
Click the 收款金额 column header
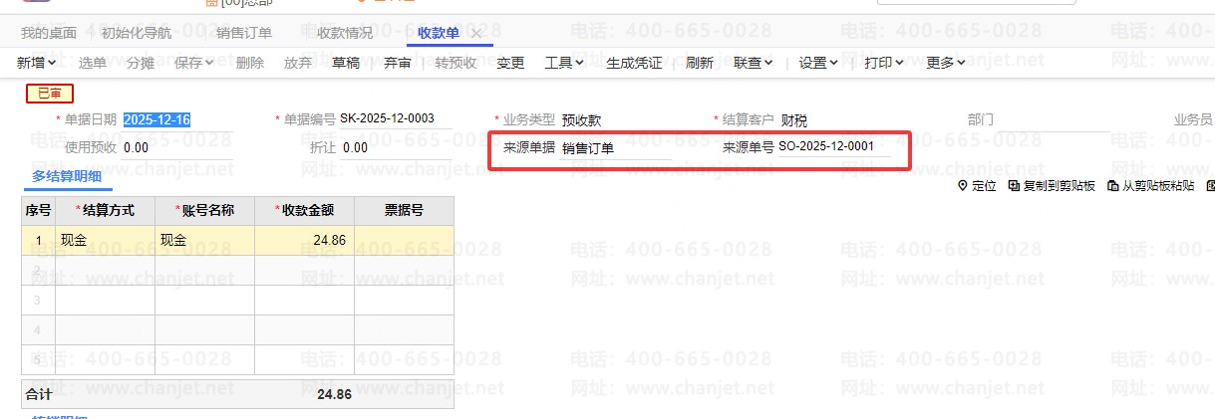[x=304, y=210]
